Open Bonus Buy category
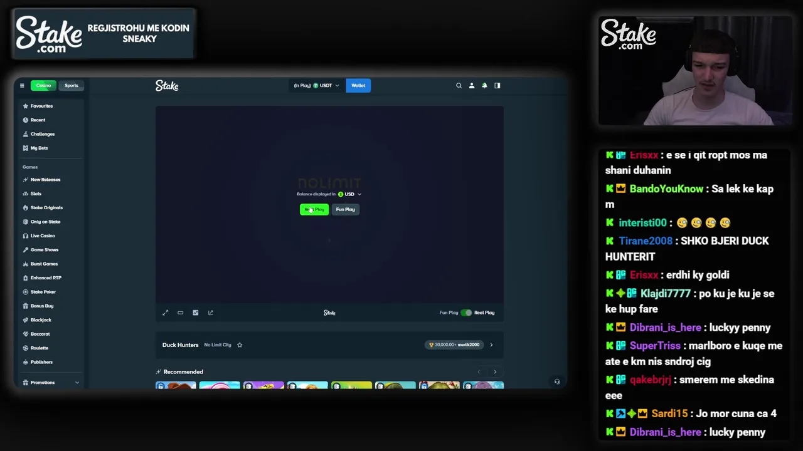 pos(42,306)
